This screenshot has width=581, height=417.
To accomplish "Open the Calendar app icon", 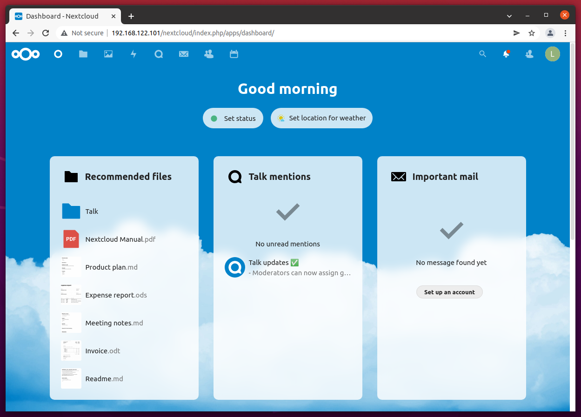I will pyautogui.click(x=234, y=54).
